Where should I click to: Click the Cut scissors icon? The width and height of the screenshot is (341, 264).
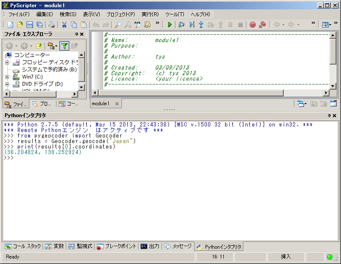[64, 25]
